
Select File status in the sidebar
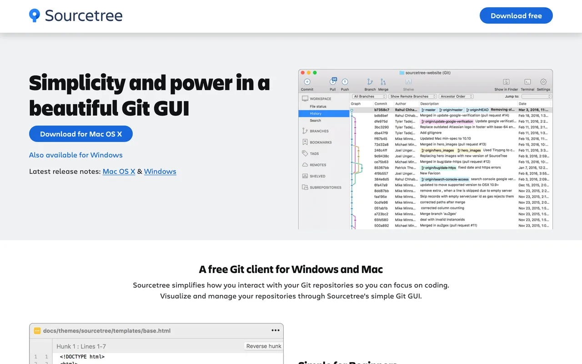pos(318,106)
